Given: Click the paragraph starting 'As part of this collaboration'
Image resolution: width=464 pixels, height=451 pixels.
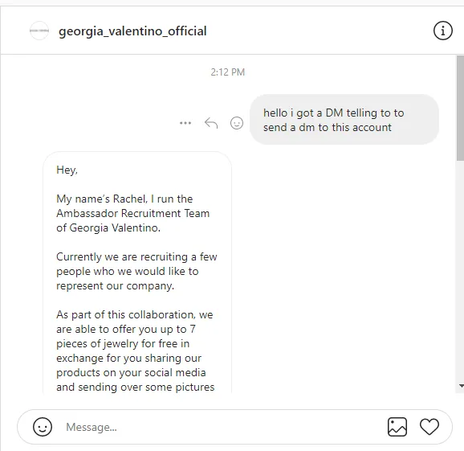Looking at the screenshot, I should 136,351.
